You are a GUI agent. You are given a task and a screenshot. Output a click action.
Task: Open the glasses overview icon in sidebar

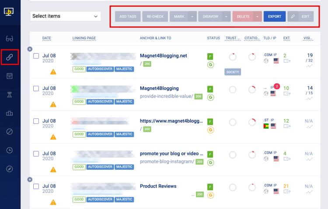coord(10,39)
